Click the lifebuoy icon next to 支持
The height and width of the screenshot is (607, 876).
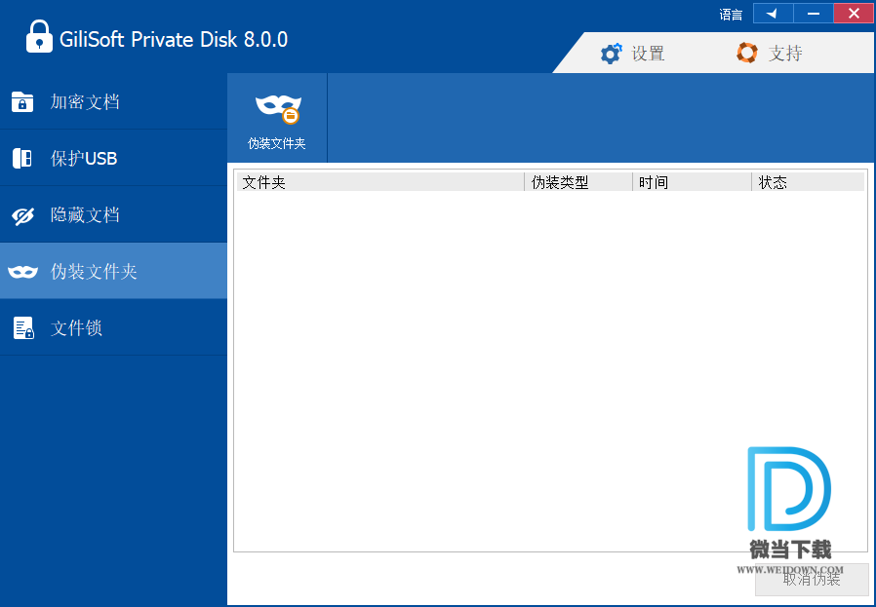click(747, 53)
